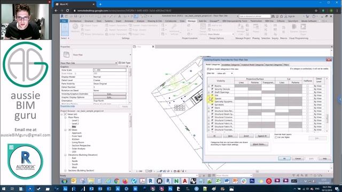342x192 pixels.
Task: Switch to the Imported Categories tab
Action: coord(274,65)
